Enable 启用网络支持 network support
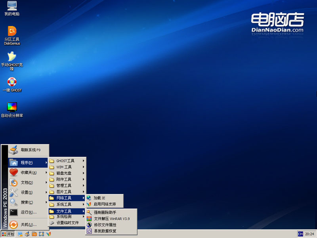Viewport: 317px width, 238px height. pyautogui.click(x=105, y=204)
